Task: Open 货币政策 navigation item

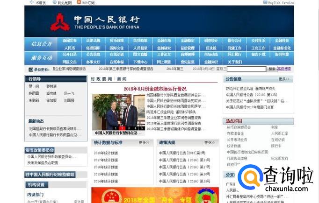Action: point(116,41)
